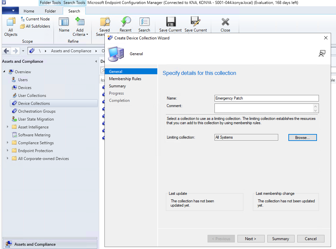Go to Membership Rules wizard step
336x249 pixels.
[125, 79]
